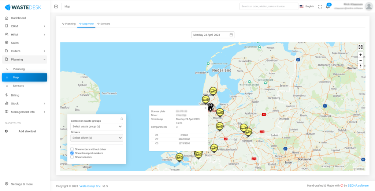The width and height of the screenshot is (375, 191).
Task: Enable Show sensors checkbox
Action: pyautogui.click(x=72, y=157)
